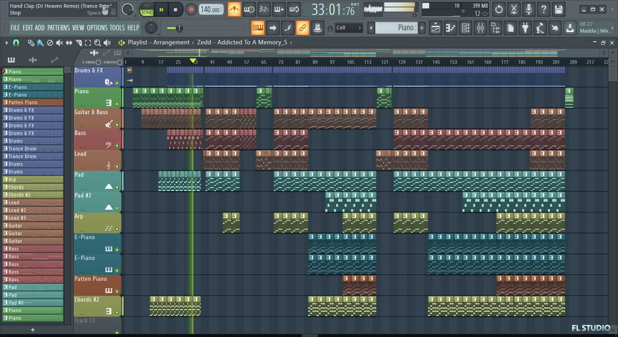Expand the toolbar arrow right of the window controls
This screenshot has width=618, height=337.
[x=612, y=9]
